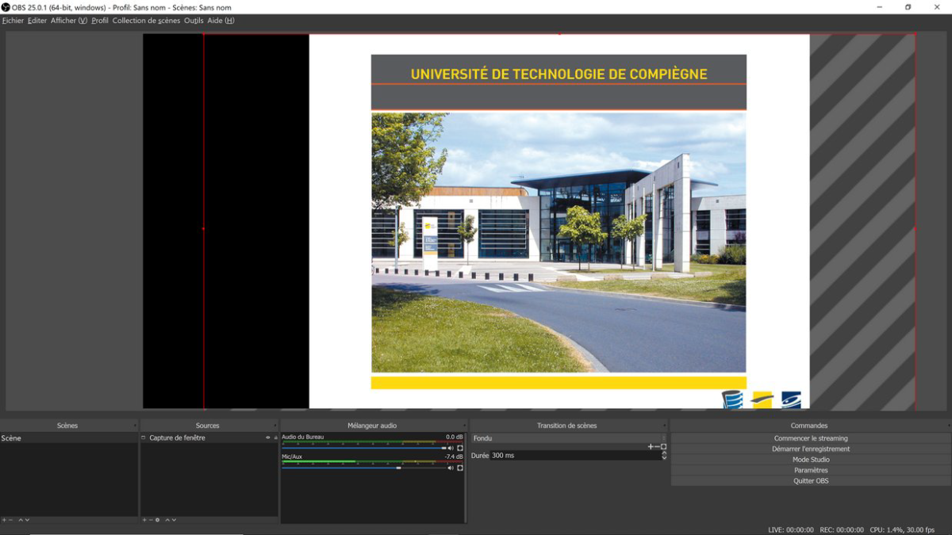Move the source up in Sources list
The image size is (952, 535).
click(x=167, y=520)
